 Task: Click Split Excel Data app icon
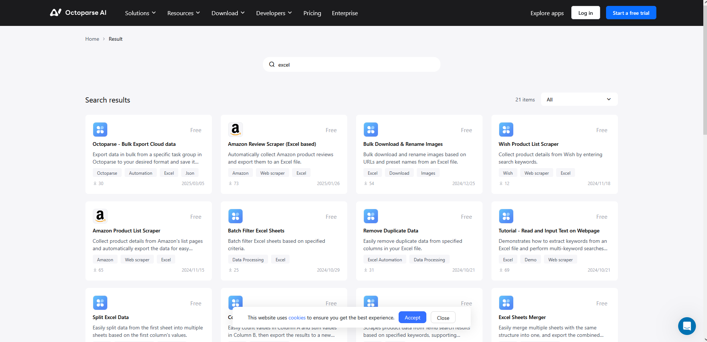pyautogui.click(x=100, y=303)
